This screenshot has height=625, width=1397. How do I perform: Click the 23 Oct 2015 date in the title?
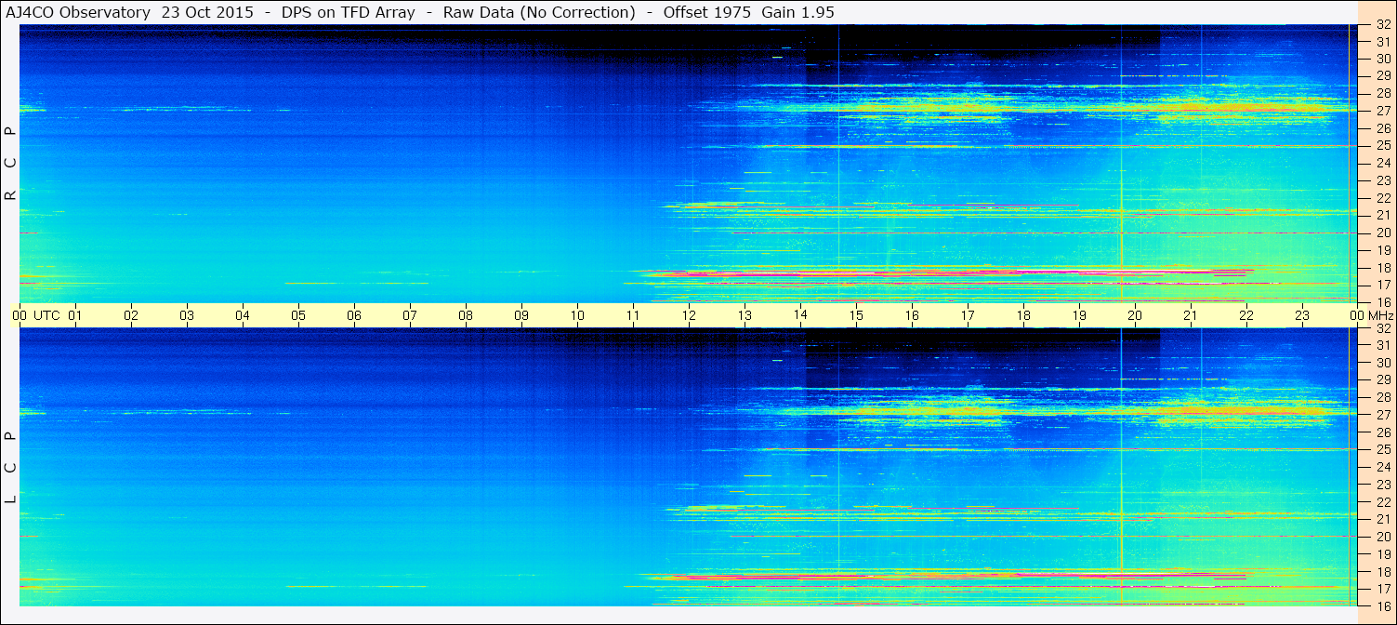[207, 13]
